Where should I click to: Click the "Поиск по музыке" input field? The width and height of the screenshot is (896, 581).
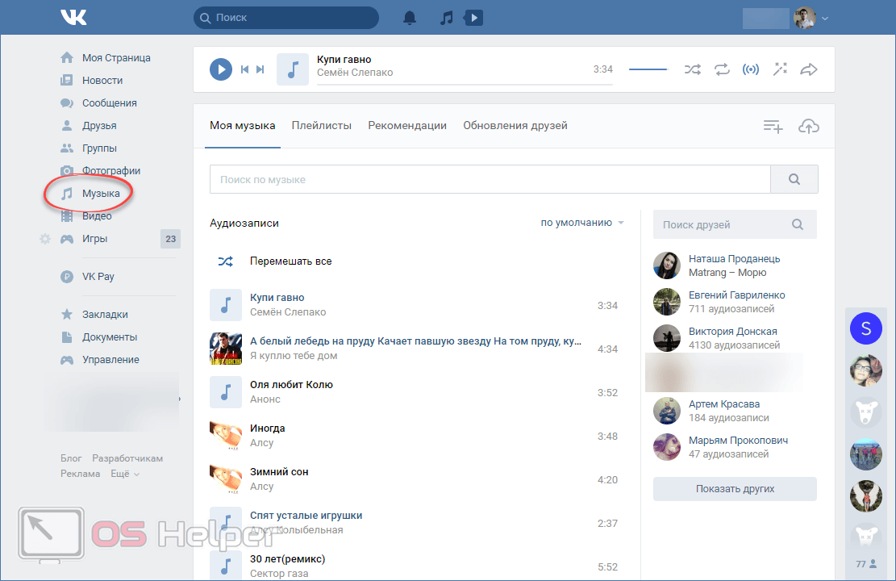click(x=489, y=179)
